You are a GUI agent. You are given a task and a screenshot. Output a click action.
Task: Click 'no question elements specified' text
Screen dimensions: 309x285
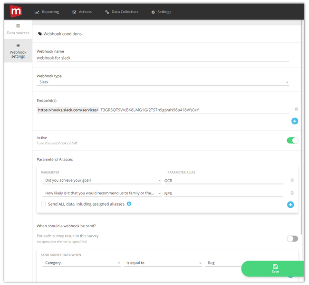pyautogui.click(x=62, y=242)
